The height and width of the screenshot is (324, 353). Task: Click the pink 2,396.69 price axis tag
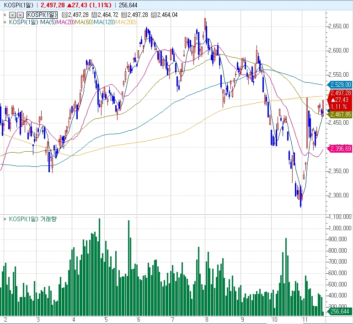click(x=340, y=149)
